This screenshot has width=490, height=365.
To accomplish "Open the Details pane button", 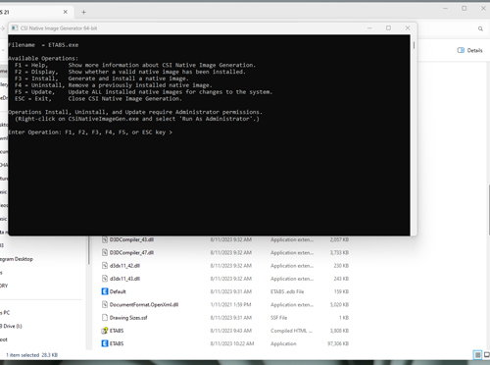I will (469, 50).
